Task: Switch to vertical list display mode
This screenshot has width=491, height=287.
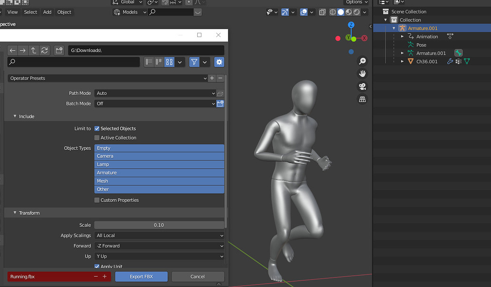Action: pos(149,62)
